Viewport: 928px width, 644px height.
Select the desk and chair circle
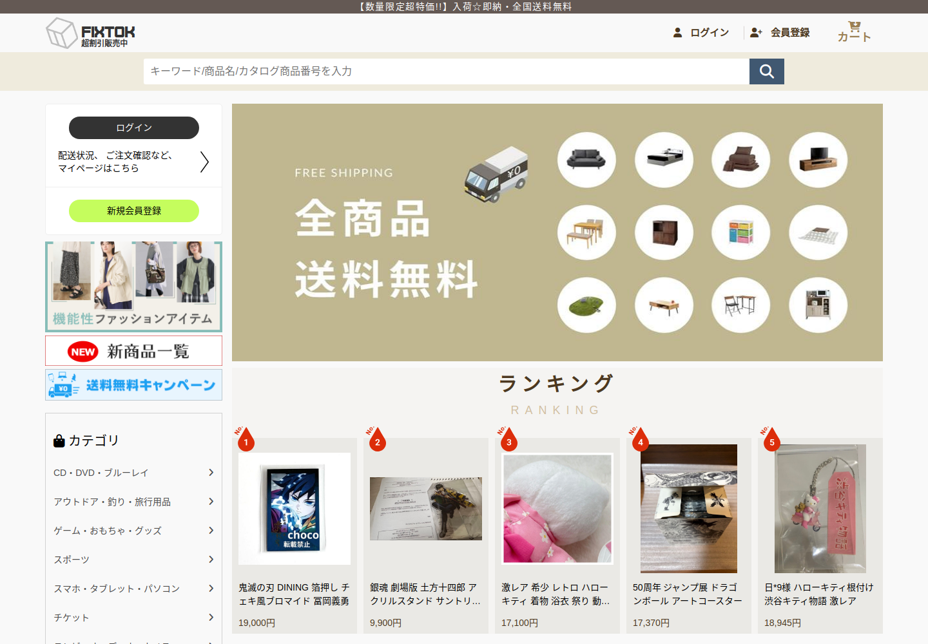point(741,305)
